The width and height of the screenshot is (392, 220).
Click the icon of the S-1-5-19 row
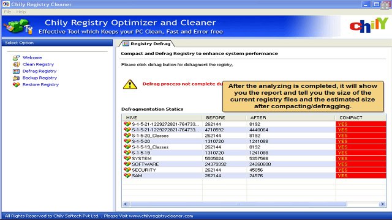click(127, 153)
